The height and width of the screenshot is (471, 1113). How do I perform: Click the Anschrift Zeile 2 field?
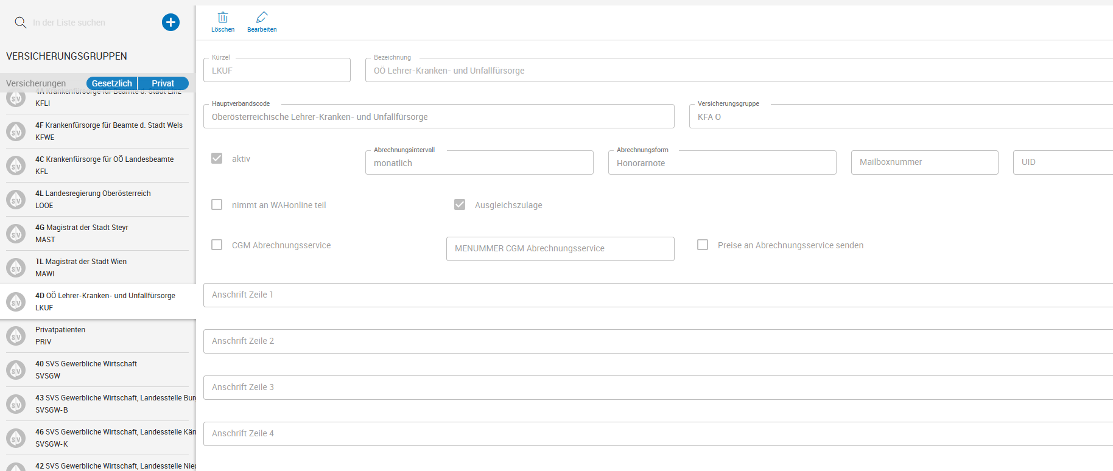[658, 341]
